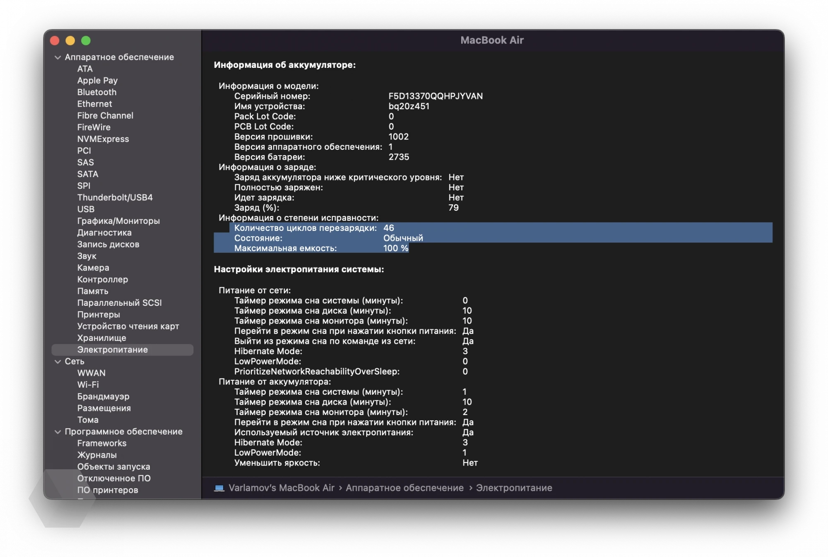Click Электропитание in bottom path bar
Screen dimensions: 828x557
(514, 488)
